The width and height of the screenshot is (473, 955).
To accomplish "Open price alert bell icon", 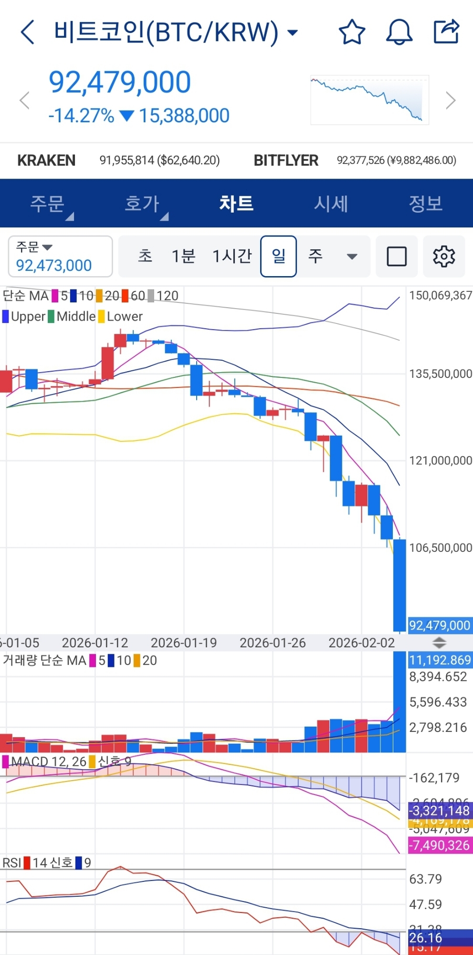I will (399, 32).
